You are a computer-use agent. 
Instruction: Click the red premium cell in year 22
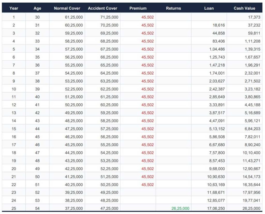click(147, 185)
